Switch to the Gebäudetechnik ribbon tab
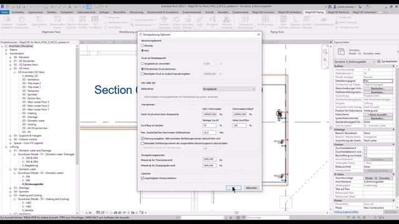Image resolution: width=399 pixels, height=224 pixels. 87,12
